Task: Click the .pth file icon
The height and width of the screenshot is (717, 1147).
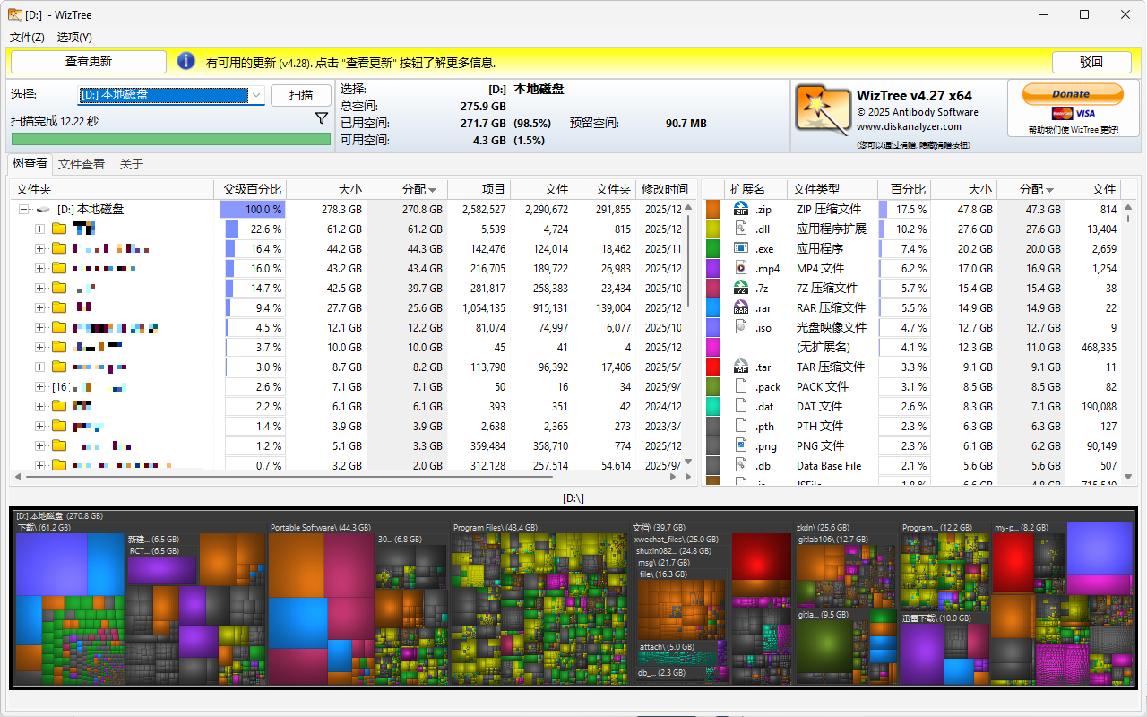Action: pos(741,426)
